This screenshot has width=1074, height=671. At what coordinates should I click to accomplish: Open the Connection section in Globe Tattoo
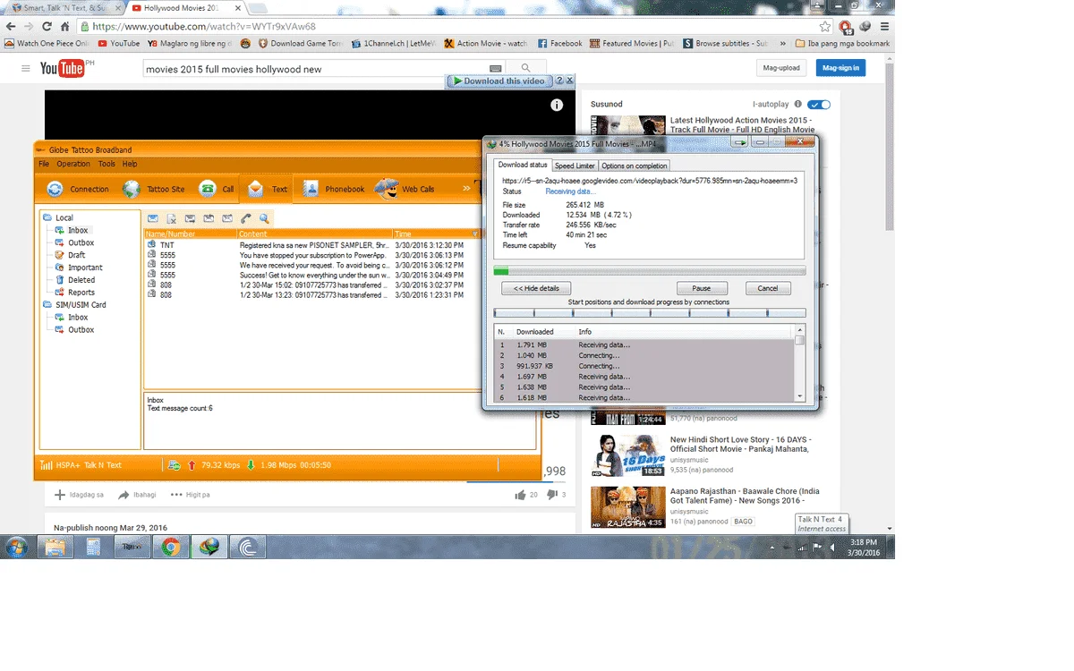pos(78,189)
